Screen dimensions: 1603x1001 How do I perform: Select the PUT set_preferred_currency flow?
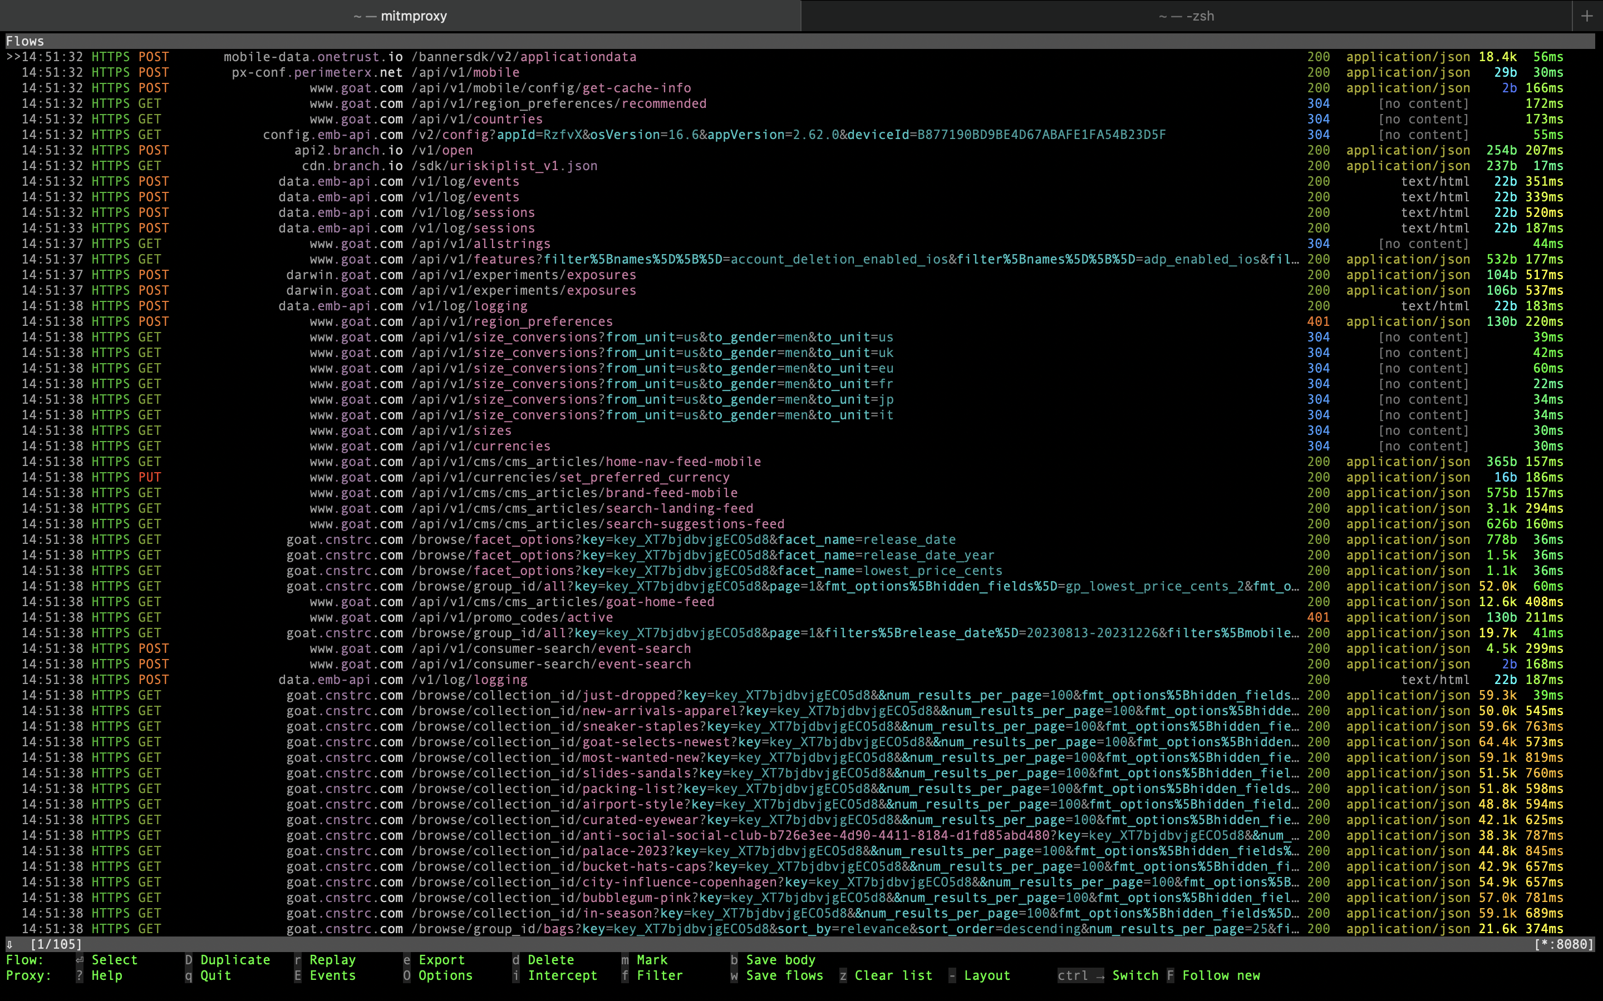coord(800,477)
